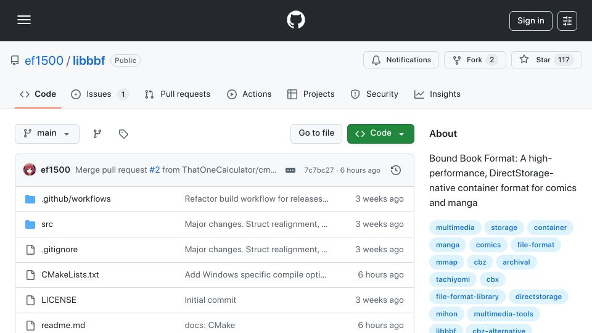Click the star count 117
Image resolution: width=592 pixels, height=333 pixels.
click(x=564, y=60)
